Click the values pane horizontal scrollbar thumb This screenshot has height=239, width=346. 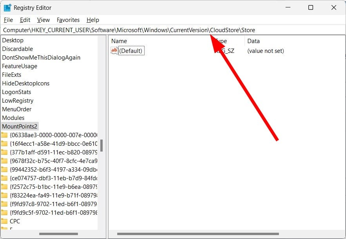198,234
